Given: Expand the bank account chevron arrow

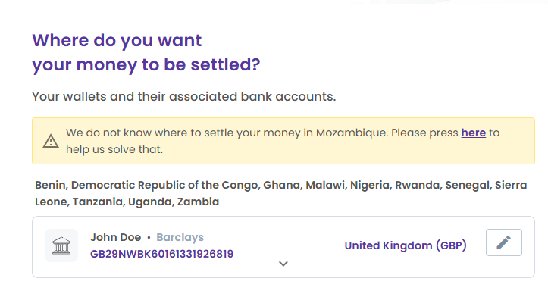Looking at the screenshot, I should (x=283, y=264).
